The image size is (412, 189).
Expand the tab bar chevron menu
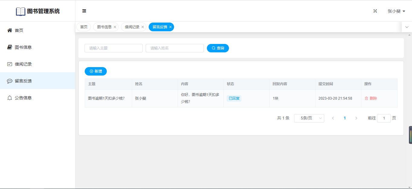tap(407, 27)
